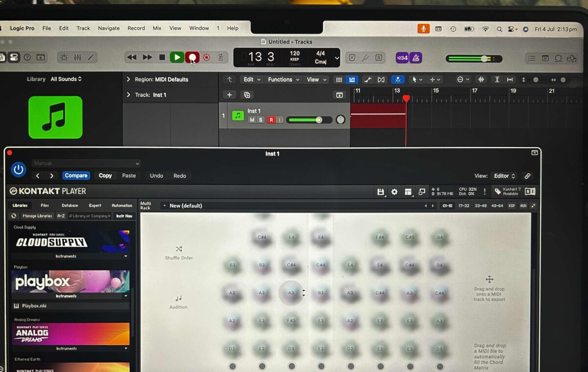588x372 pixels.
Task: Open the Functions dropdown in Tracks area
Action: [283, 79]
